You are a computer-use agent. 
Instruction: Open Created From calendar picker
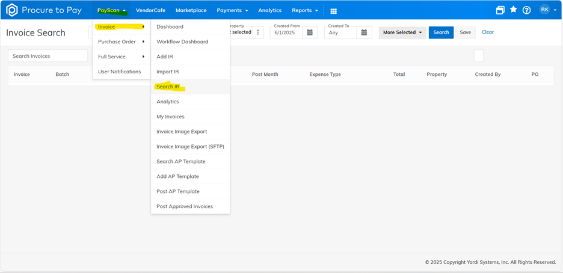pyautogui.click(x=310, y=32)
